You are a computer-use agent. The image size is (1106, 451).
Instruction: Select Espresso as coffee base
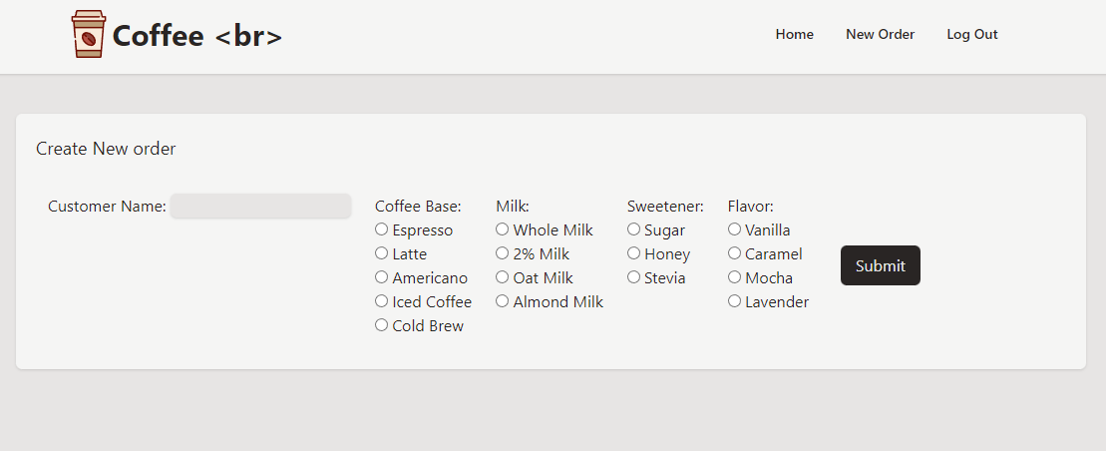click(381, 229)
